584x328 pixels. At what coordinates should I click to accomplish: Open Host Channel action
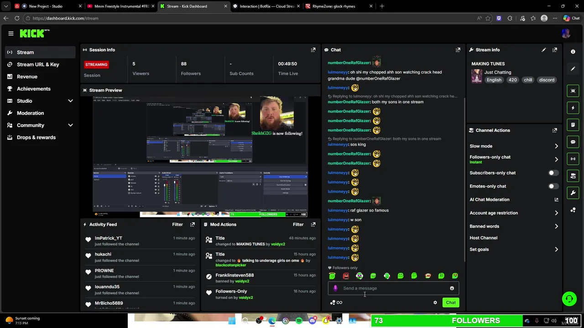(484, 238)
